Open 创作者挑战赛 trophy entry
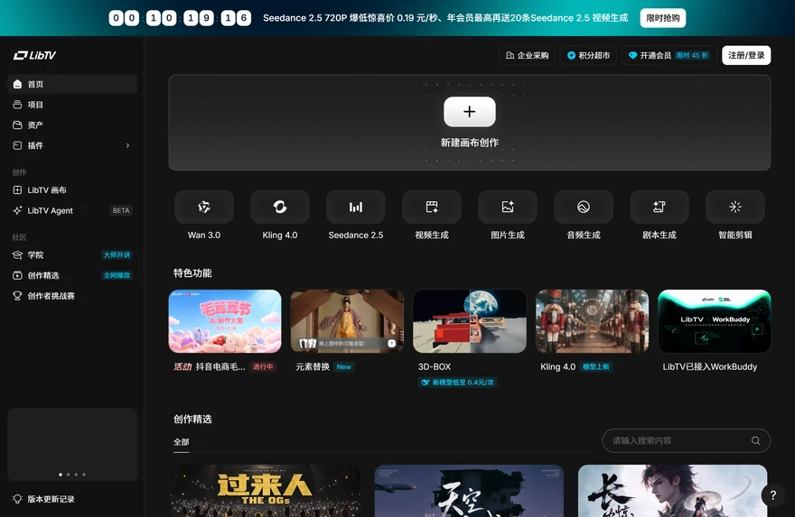 pyautogui.click(x=72, y=296)
